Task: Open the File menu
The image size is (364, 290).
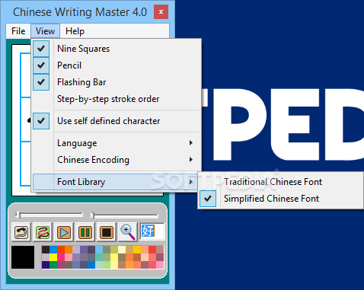Action: click(18, 31)
